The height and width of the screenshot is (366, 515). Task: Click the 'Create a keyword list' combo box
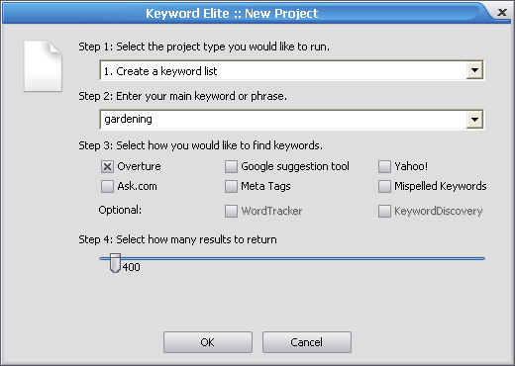point(292,70)
